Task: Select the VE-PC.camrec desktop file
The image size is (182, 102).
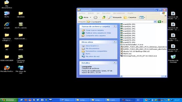Action: point(21,25)
